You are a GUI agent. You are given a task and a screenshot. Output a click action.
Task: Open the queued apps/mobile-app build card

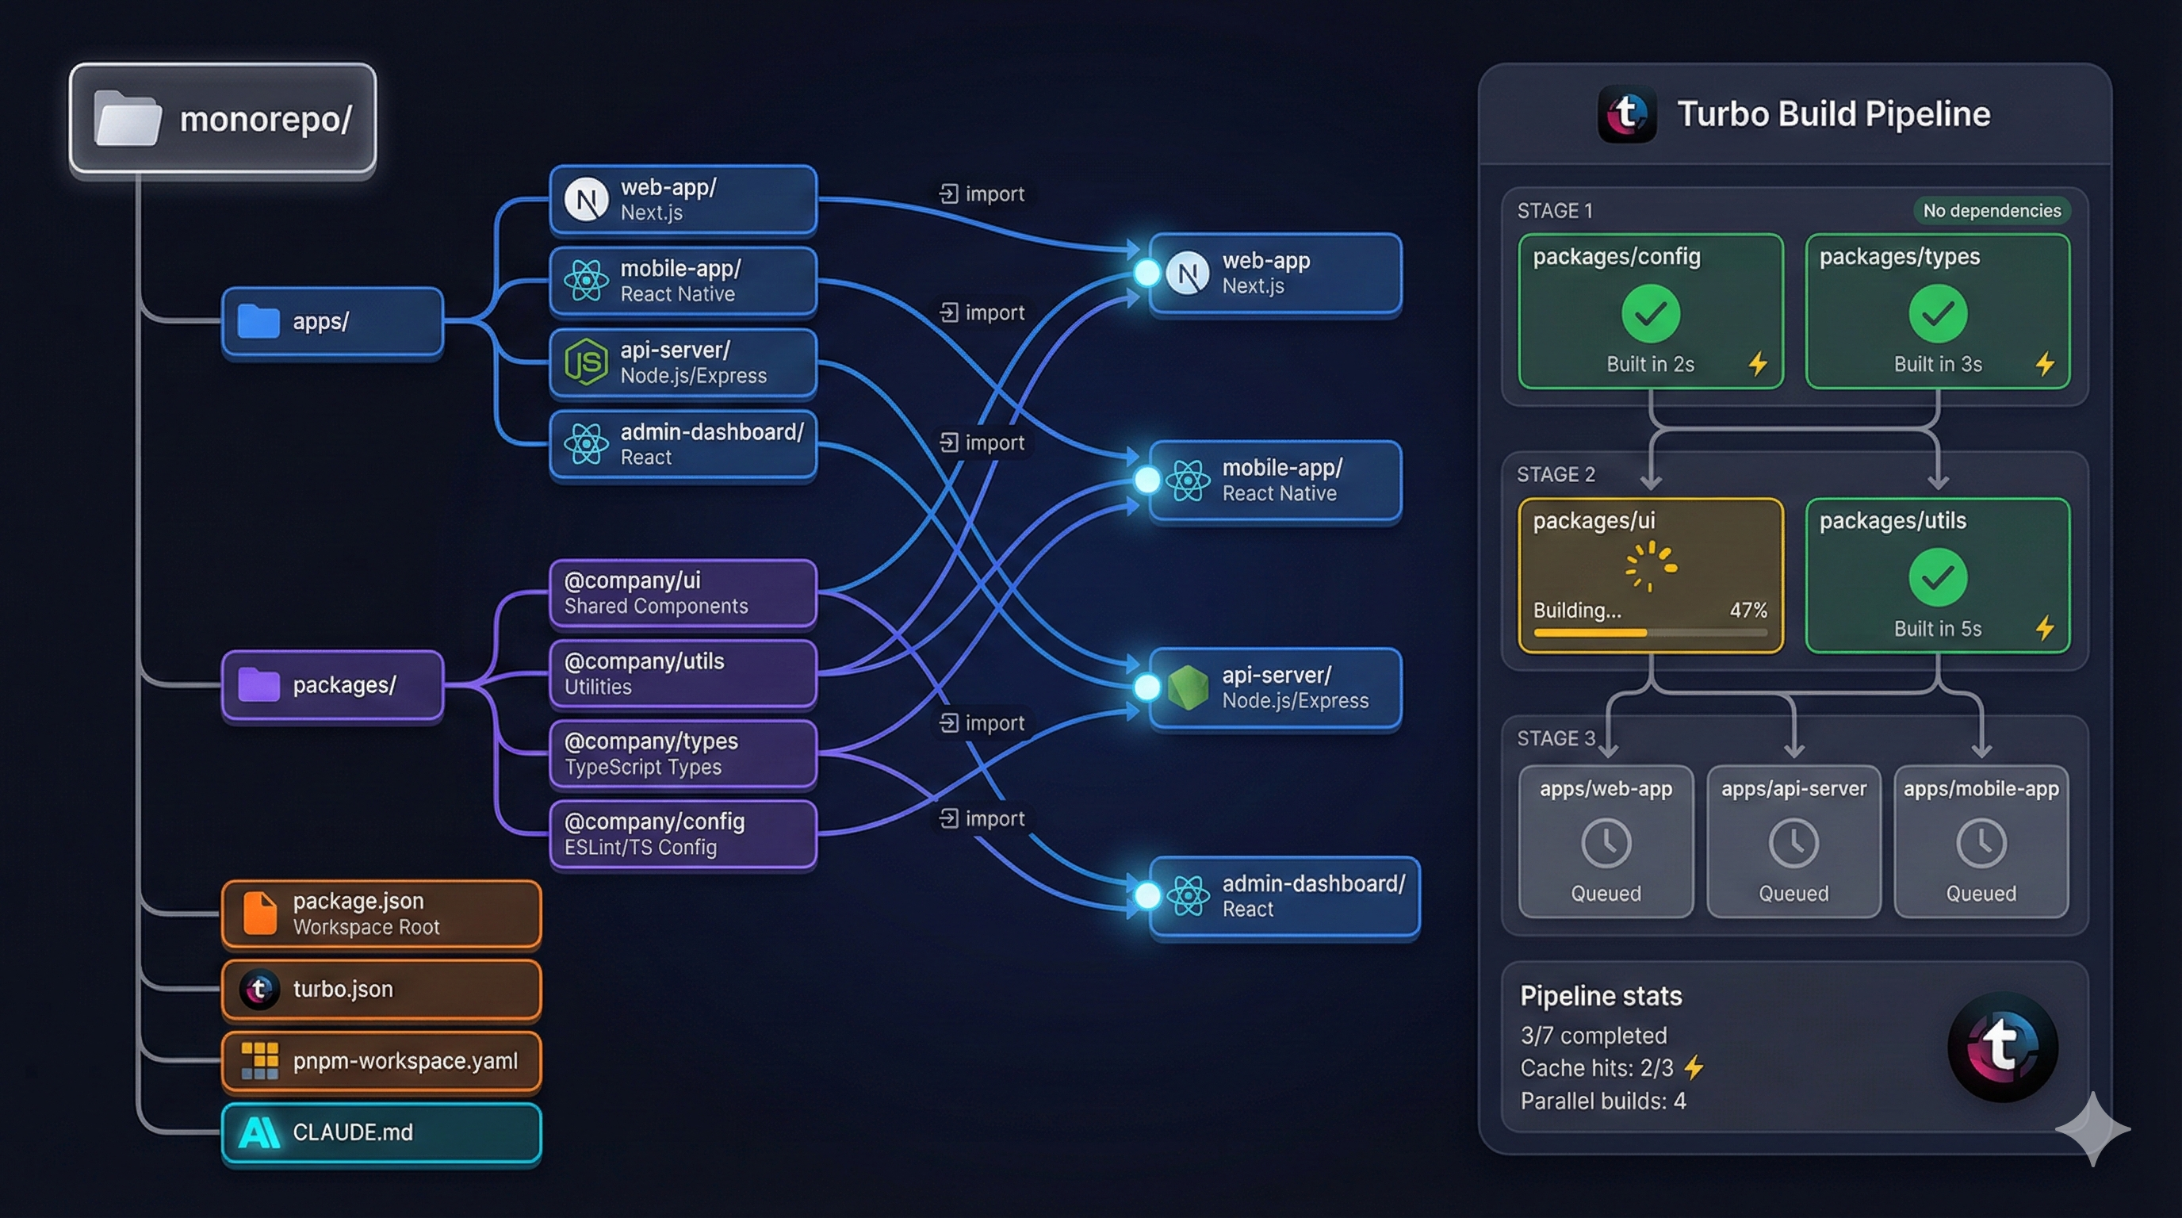[1982, 841]
